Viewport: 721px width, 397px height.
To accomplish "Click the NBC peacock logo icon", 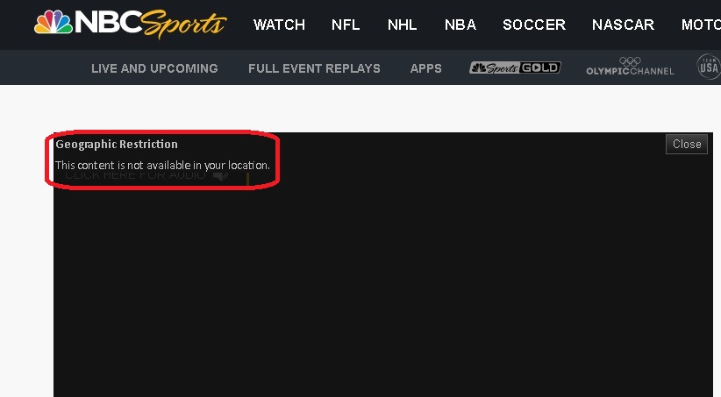I will pos(54,22).
